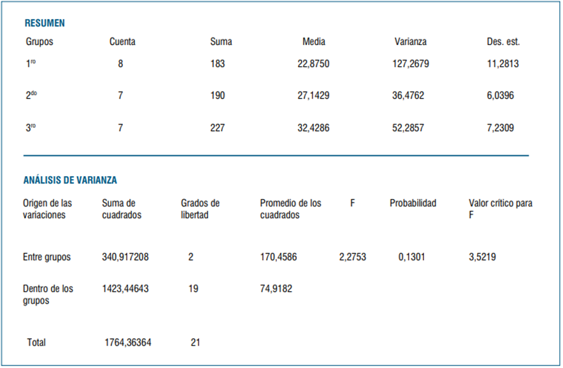Select the Dentro de los grupos label
The height and width of the screenshot is (368, 563).
tap(48, 294)
